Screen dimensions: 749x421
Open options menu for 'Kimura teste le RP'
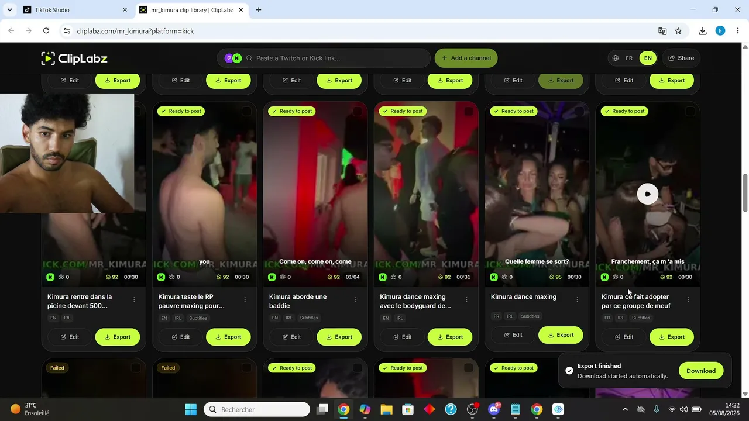(x=245, y=299)
